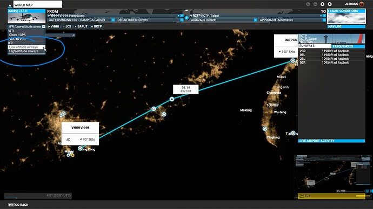Image resolution: width=373 pixels, height=209 pixels.
Task: Click the home icon beside World Map
Action: coord(10,5)
